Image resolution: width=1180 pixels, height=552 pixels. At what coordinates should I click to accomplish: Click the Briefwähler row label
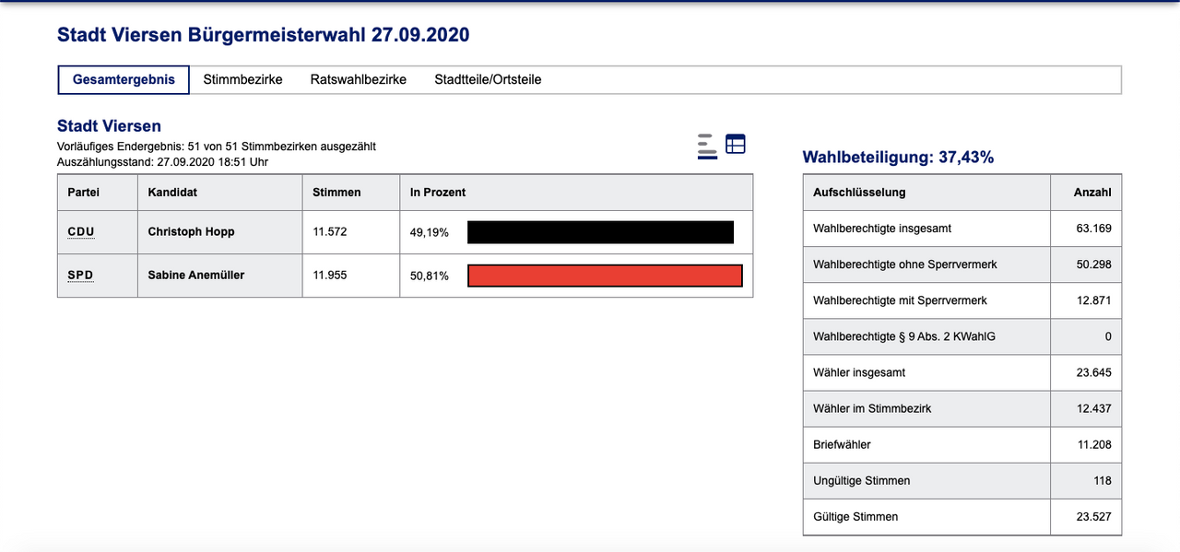coord(842,444)
